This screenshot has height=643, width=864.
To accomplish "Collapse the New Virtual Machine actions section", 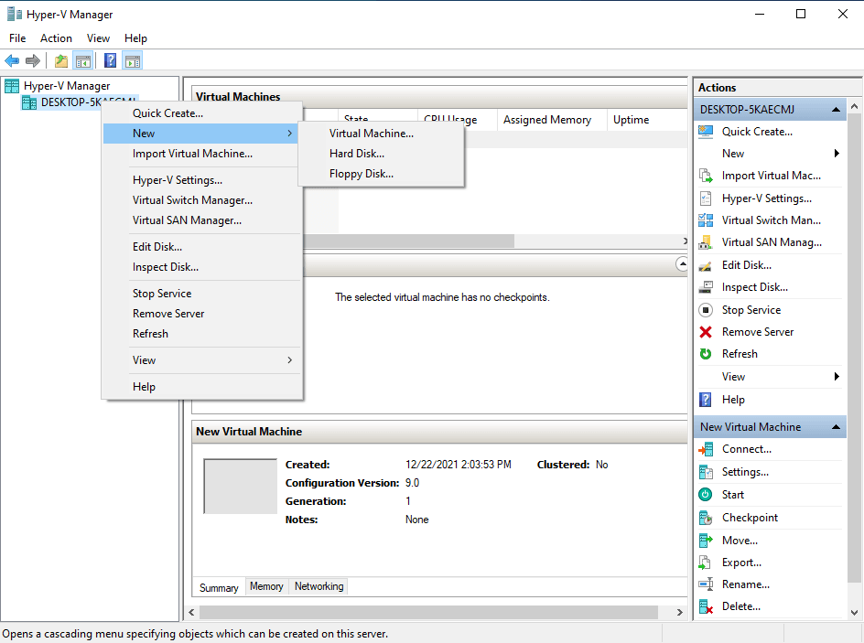I will (x=836, y=427).
